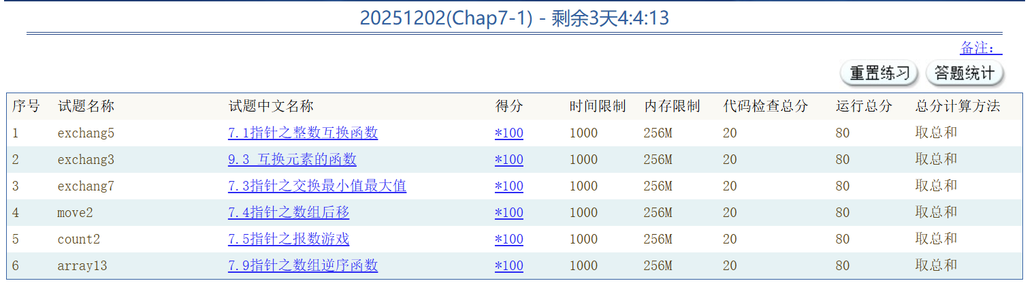Select the exchang7 problem name
The width and height of the screenshot is (1036, 298).
pyautogui.click(x=86, y=186)
